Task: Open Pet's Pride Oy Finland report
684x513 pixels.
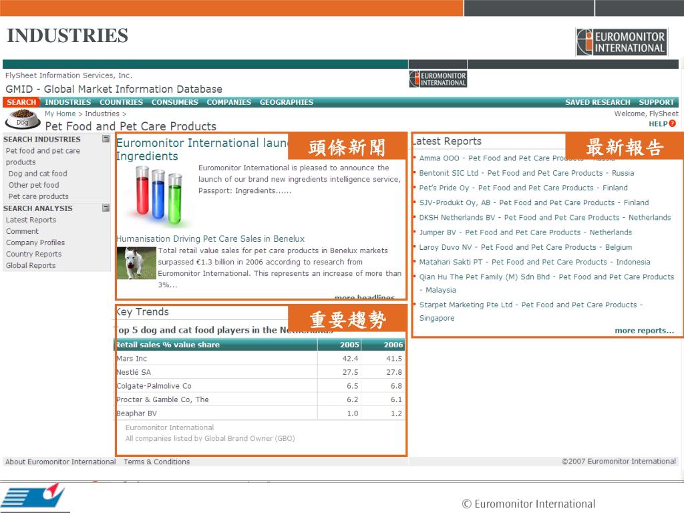Action: (x=524, y=188)
